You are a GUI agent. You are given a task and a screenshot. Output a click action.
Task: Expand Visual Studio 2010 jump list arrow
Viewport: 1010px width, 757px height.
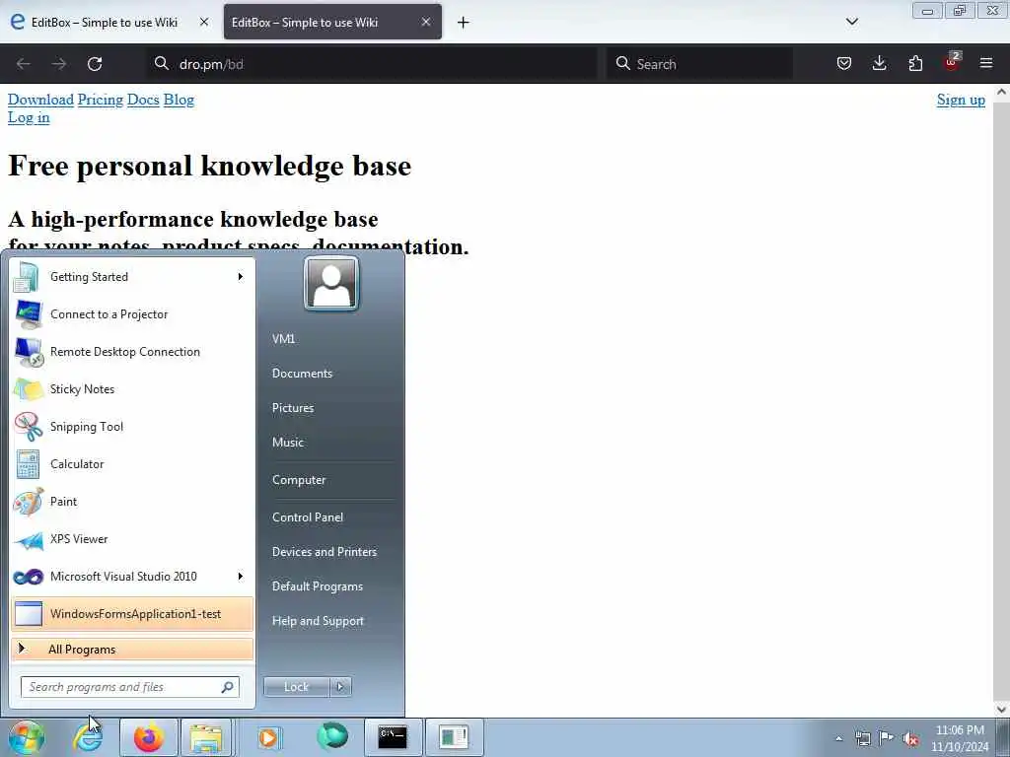click(241, 576)
